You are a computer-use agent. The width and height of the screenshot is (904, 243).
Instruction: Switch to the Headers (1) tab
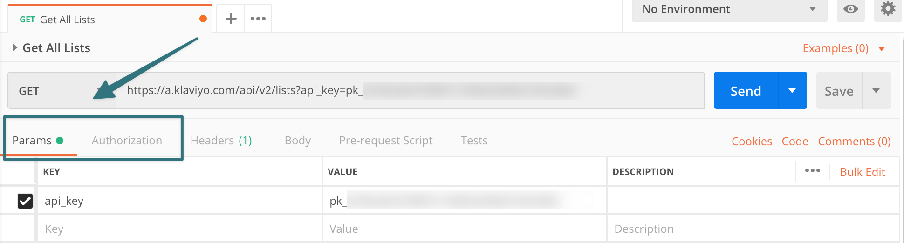click(x=221, y=141)
